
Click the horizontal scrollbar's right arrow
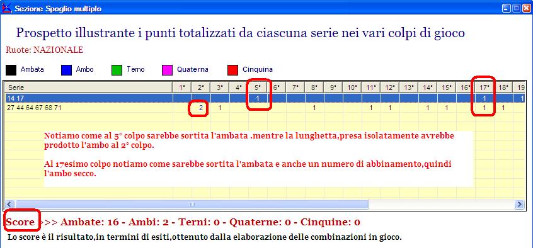[x=519, y=204]
